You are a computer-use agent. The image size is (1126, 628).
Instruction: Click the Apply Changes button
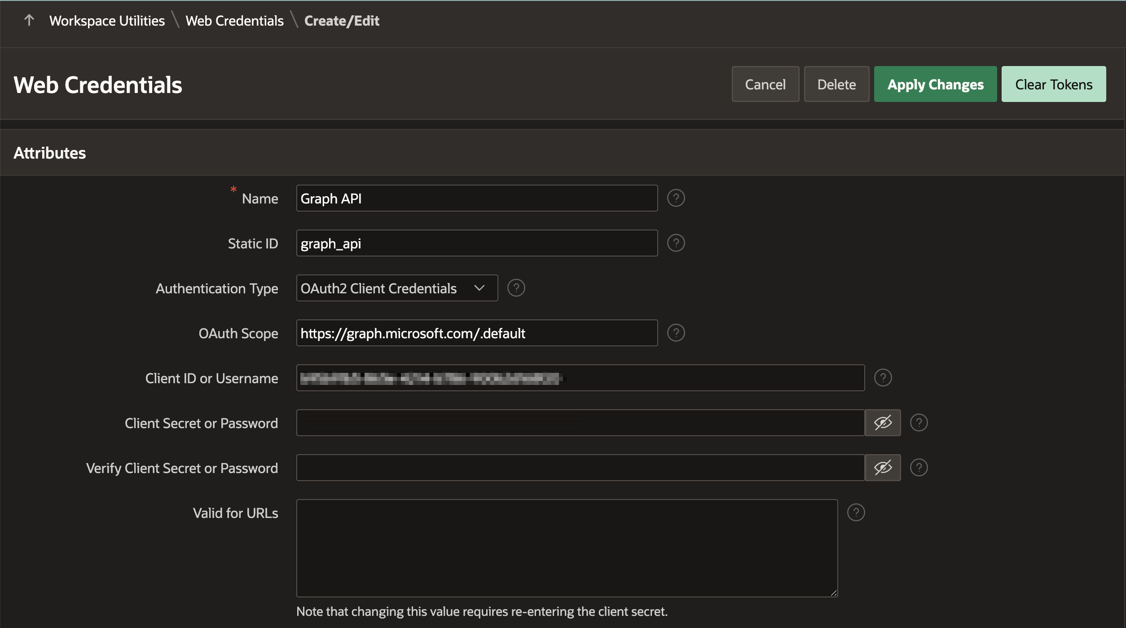pos(935,84)
